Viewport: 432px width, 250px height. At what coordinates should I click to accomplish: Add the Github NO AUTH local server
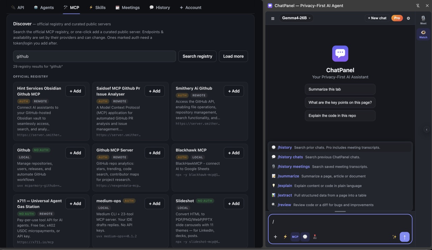[75, 153]
